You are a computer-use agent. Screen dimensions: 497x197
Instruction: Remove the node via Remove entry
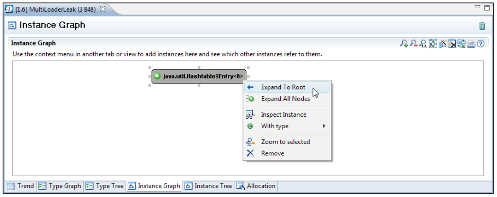click(x=272, y=153)
